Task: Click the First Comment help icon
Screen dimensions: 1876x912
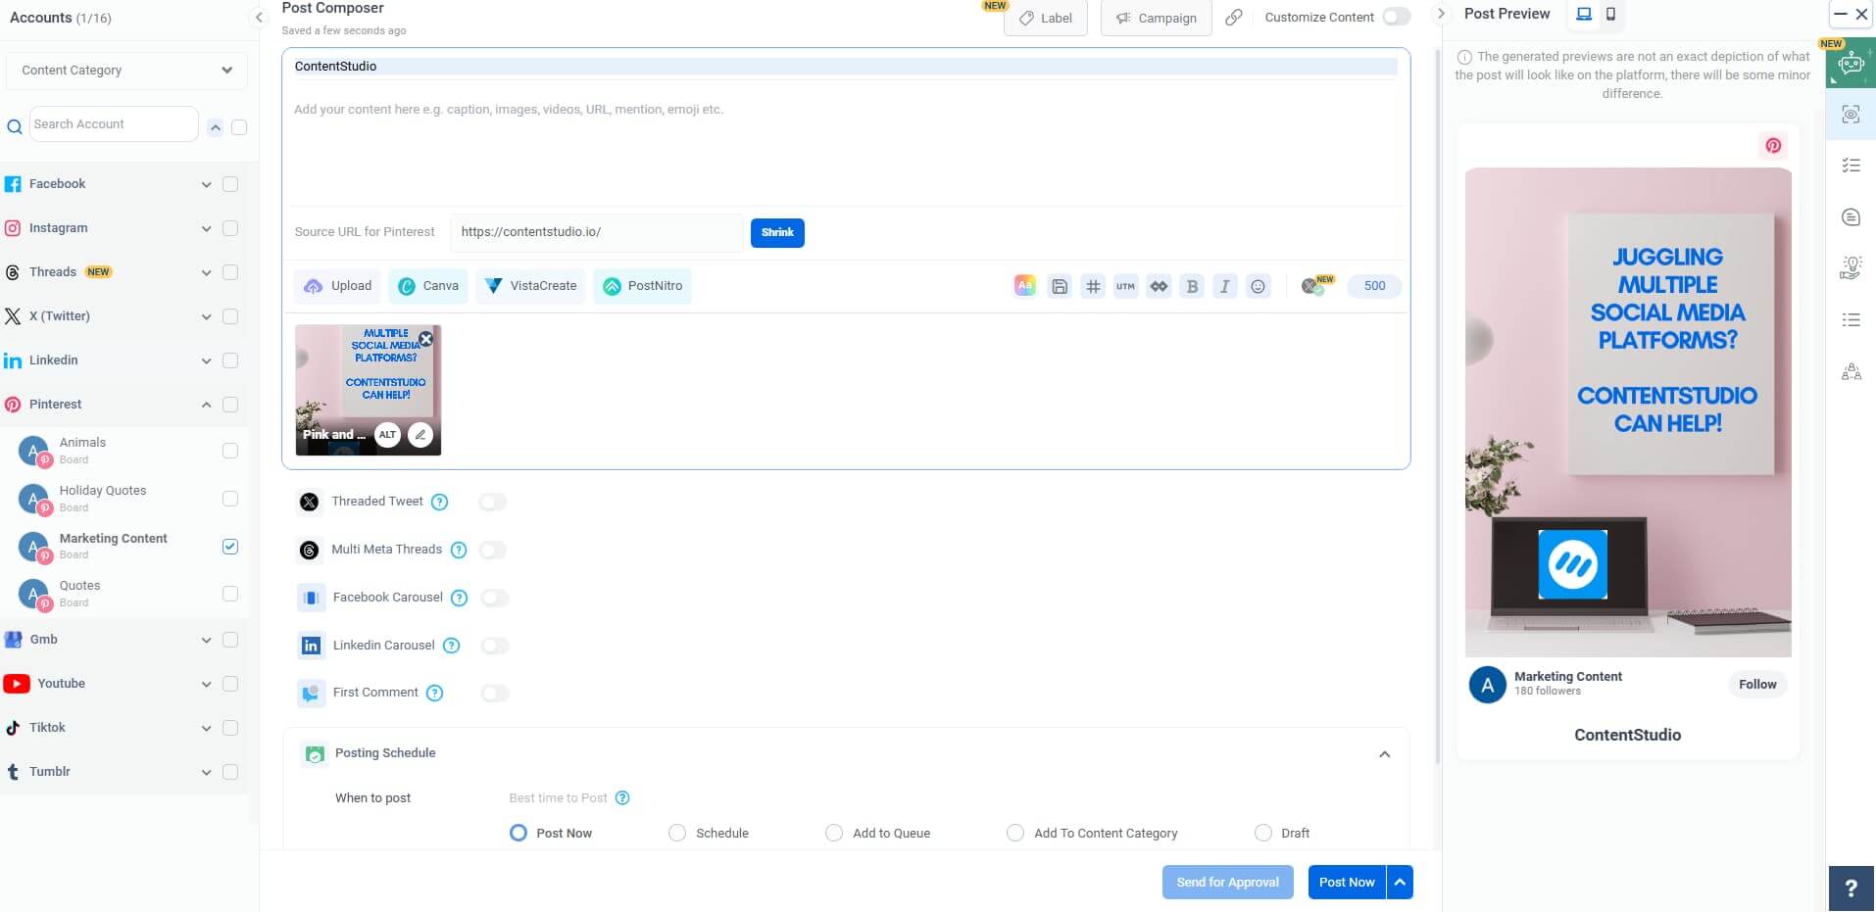Action: [435, 694]
